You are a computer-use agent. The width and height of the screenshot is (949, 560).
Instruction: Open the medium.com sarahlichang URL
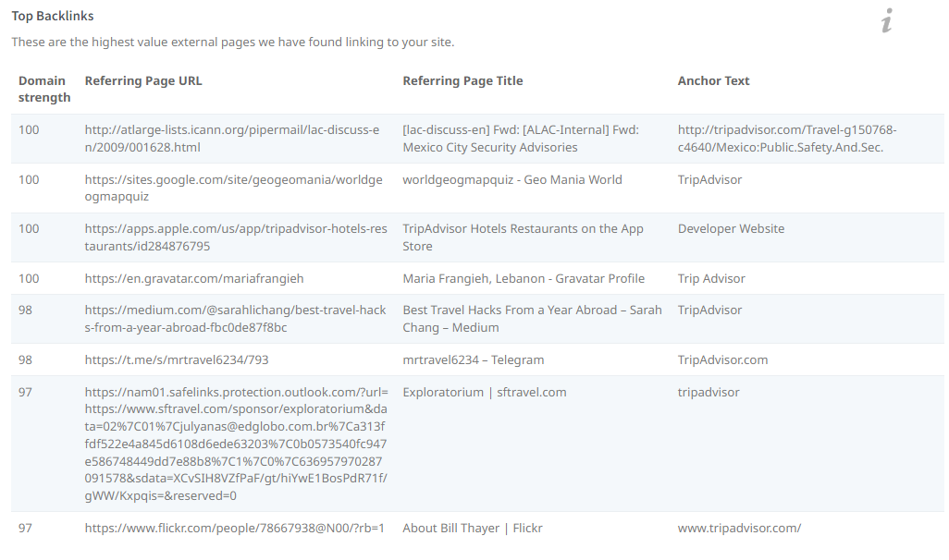tap(236, 319)
